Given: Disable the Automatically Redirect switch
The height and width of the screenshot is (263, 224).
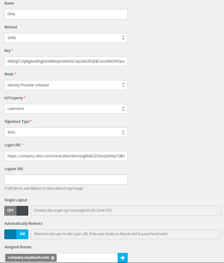Looking at the screenshot, I should 16,234.
